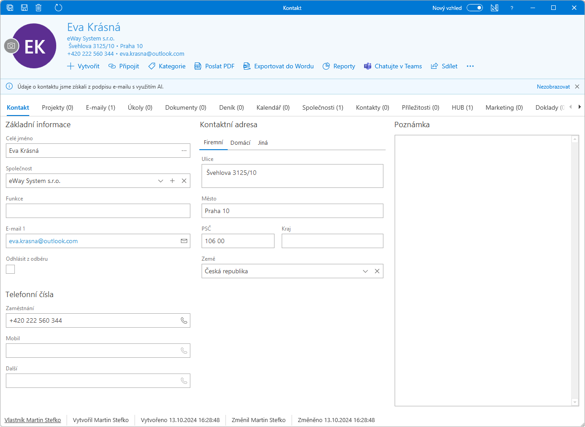Click the Švehlova 3125/10 header address
The image size is (585, 427).
click(91, 46)
